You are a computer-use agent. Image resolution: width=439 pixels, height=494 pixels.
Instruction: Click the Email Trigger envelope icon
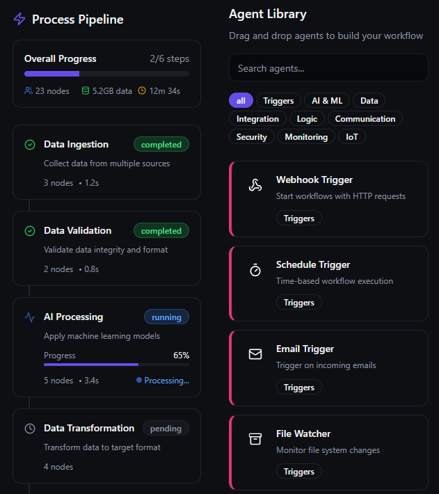[x=255, y=354]
